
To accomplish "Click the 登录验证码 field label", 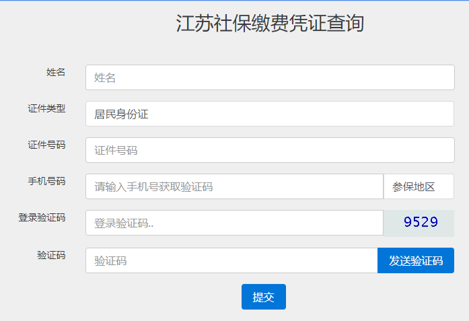I will (42, 217).
